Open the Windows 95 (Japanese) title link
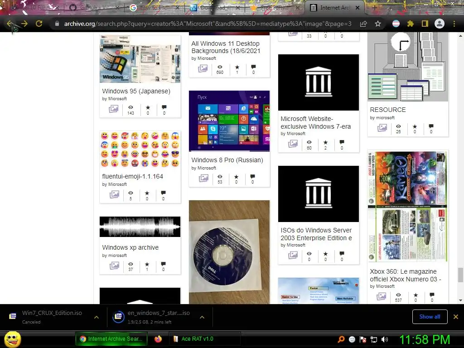This screenshot has height=348, width=464. (x=136, y=91)
